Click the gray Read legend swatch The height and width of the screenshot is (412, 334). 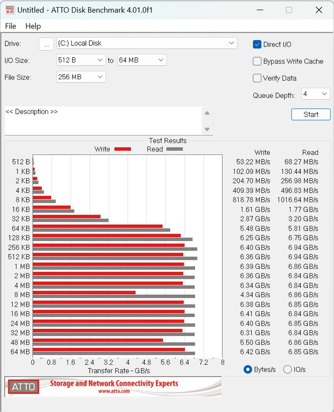pyautogui.click(x=174, y=149)
